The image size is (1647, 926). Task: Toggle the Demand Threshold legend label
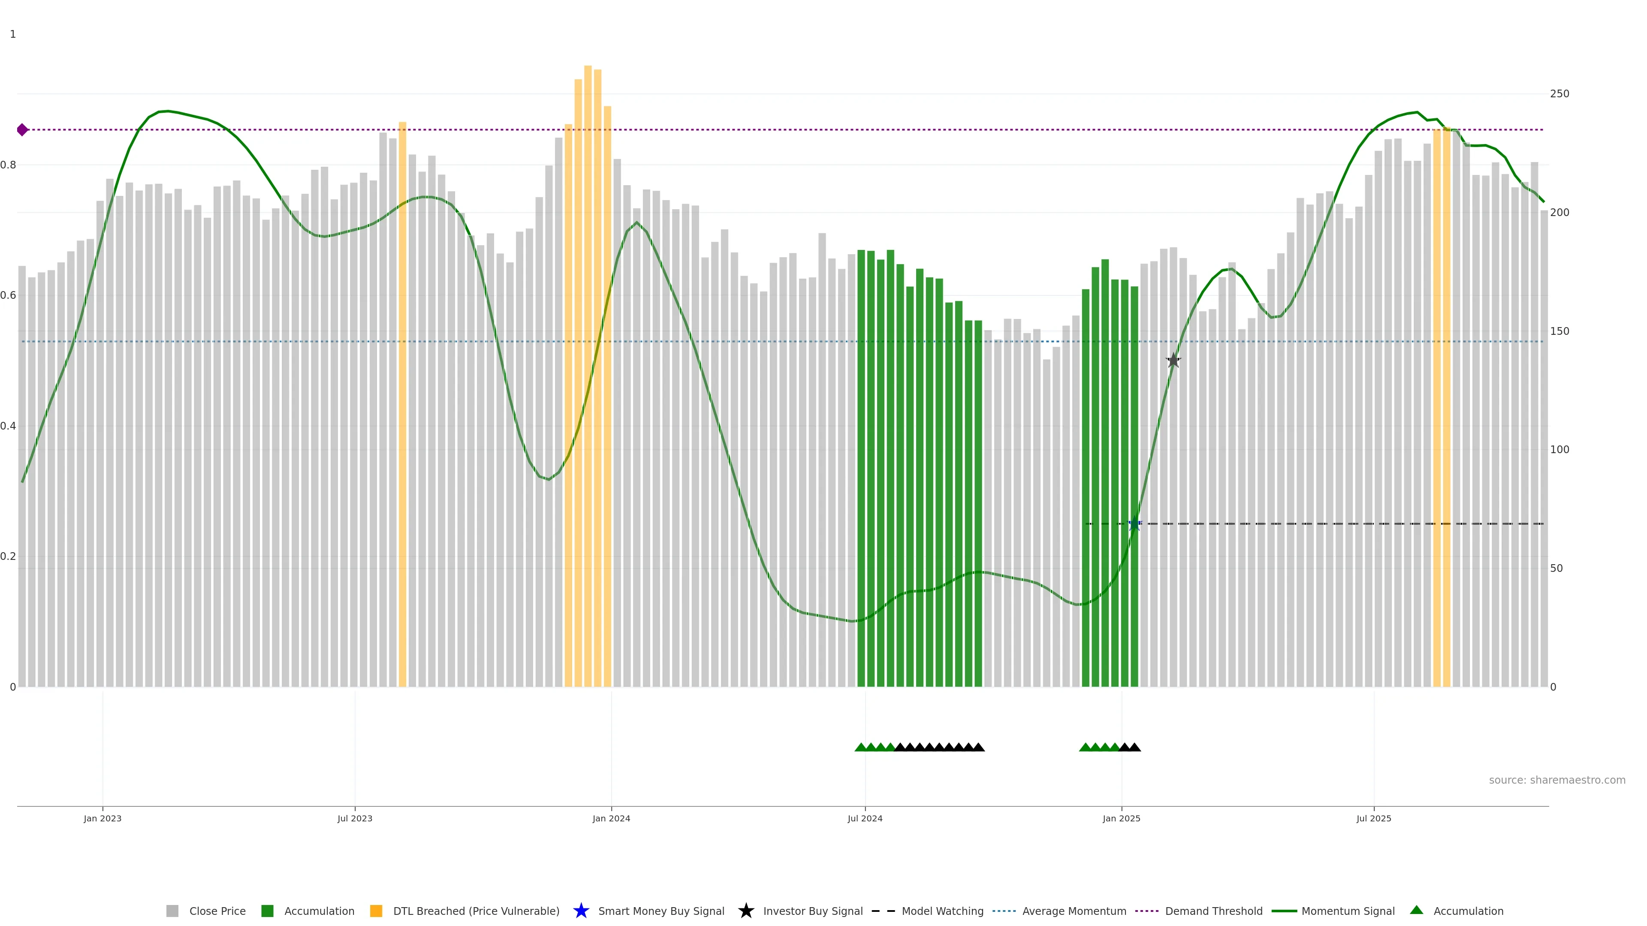(1213, 911)
